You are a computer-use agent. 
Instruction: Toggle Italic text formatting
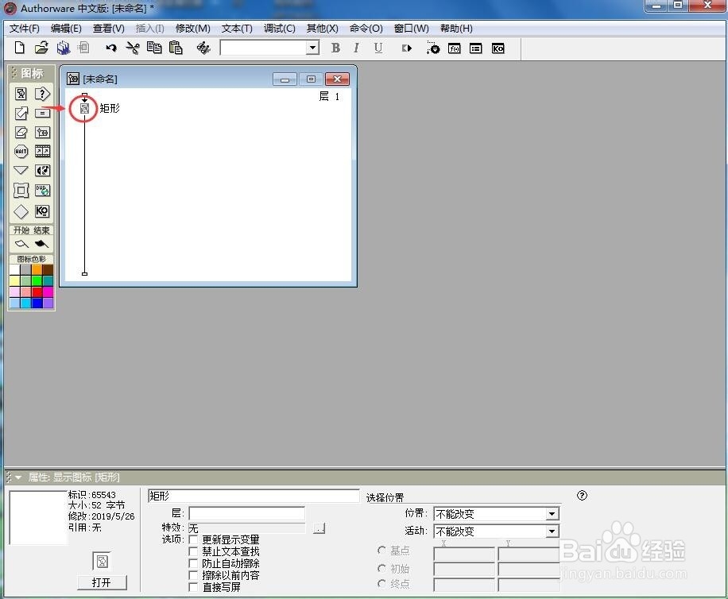(x=357, y=48)
